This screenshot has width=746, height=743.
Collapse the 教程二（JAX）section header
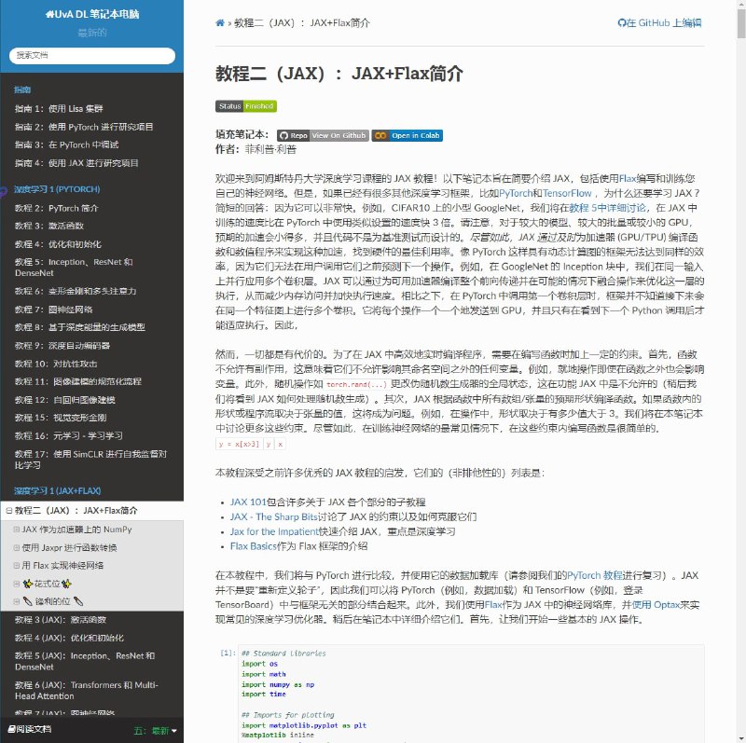coord(7,511)
